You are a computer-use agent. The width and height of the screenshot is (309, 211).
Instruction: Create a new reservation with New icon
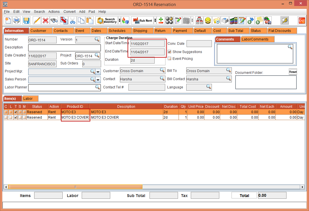coord(8,20)
